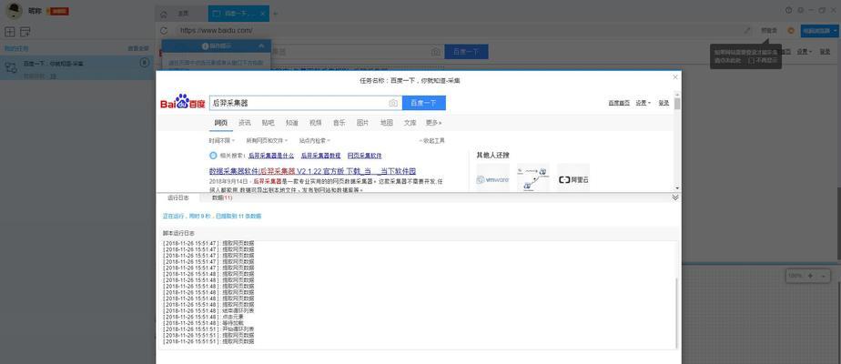Click the refresh icon beside the URL bar
This screenshot has height=364, width=841.
(x=164, y=31)
